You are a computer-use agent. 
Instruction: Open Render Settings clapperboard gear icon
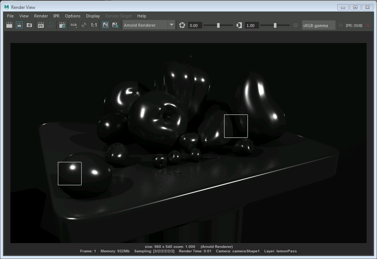[62, 25]
